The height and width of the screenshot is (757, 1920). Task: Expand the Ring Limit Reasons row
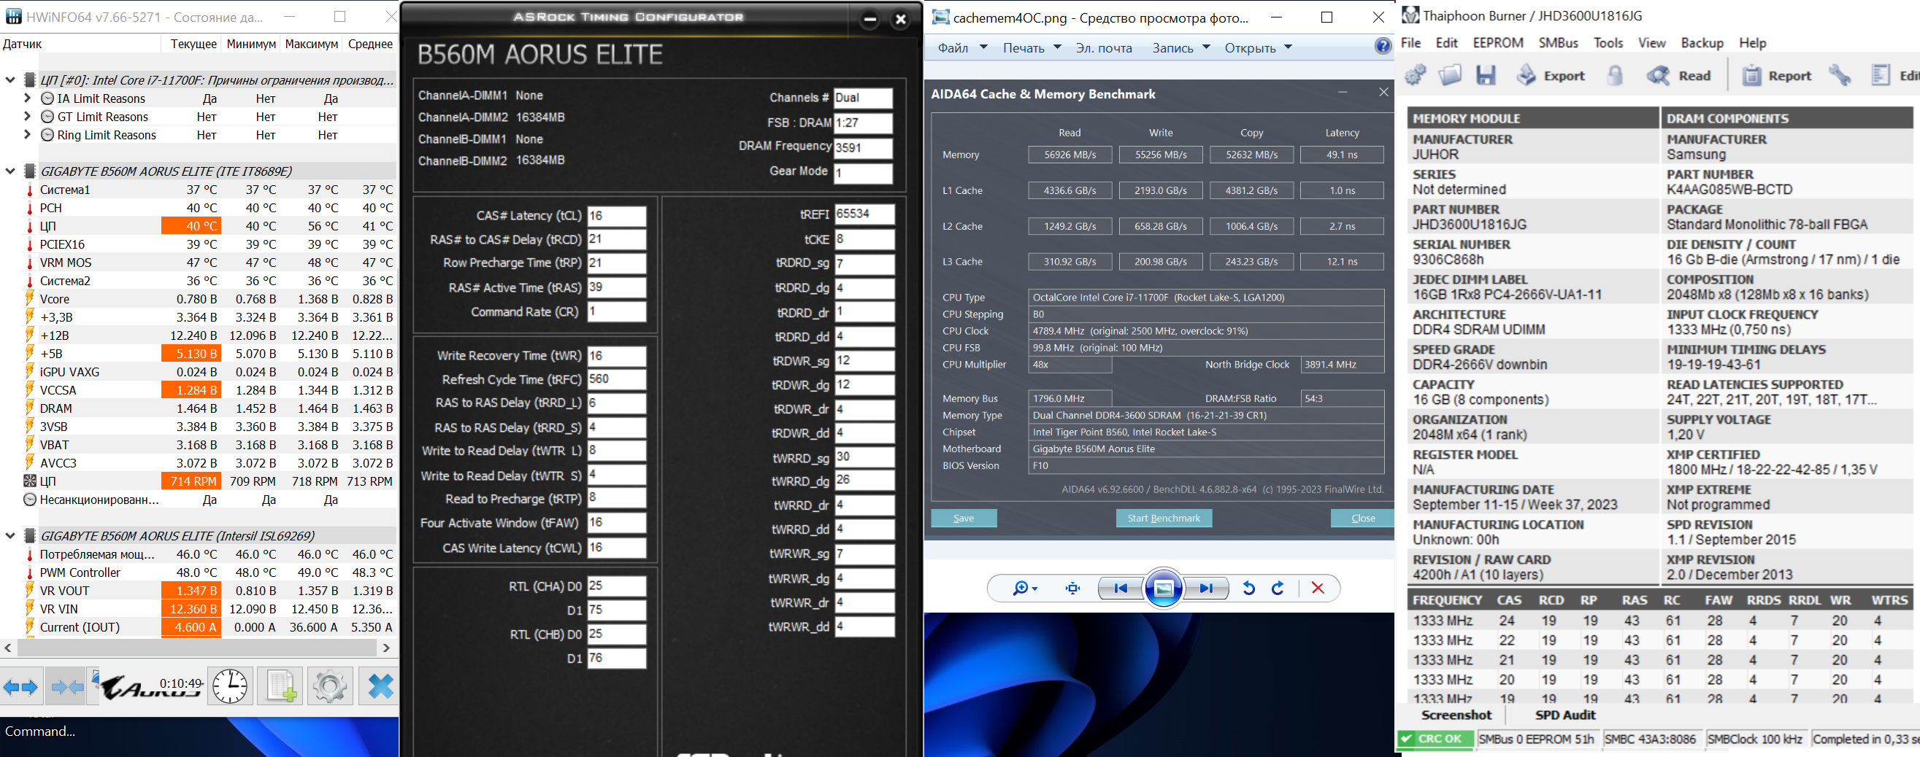28,135
